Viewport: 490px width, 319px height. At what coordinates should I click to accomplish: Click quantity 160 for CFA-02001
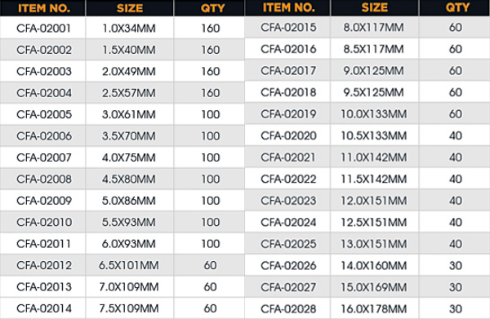pos(211,29)
